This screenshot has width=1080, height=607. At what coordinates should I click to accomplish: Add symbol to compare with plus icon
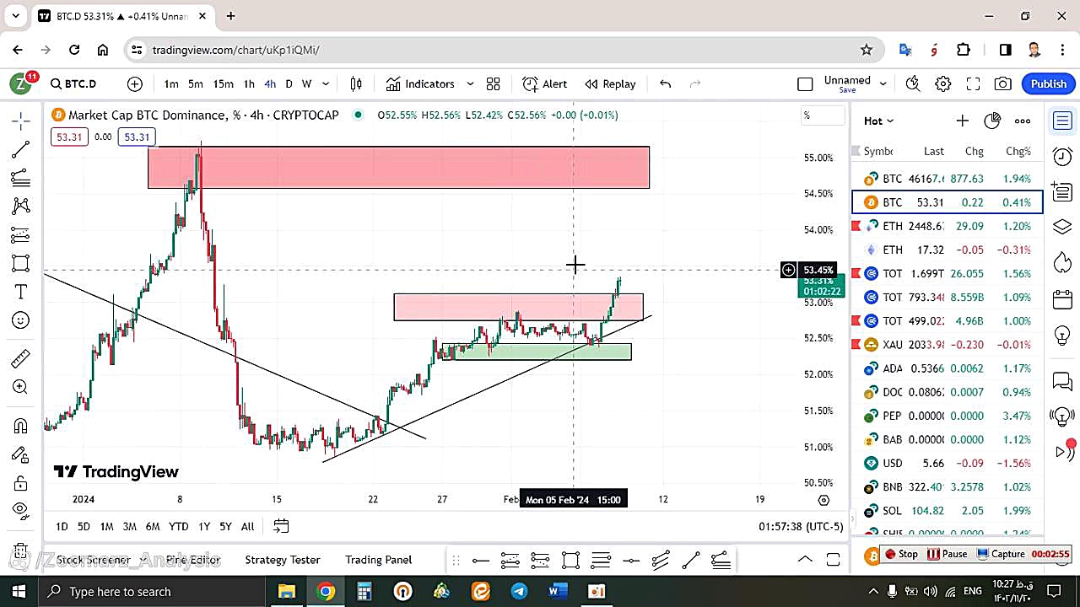point(135,83)
